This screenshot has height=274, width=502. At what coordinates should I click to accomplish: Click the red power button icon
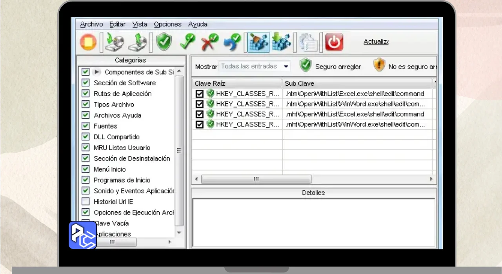click(x=334, y=42)
